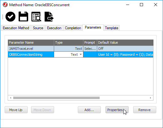Open the Template tab
This screenshot has width=163, height=128.
[111, 28]
